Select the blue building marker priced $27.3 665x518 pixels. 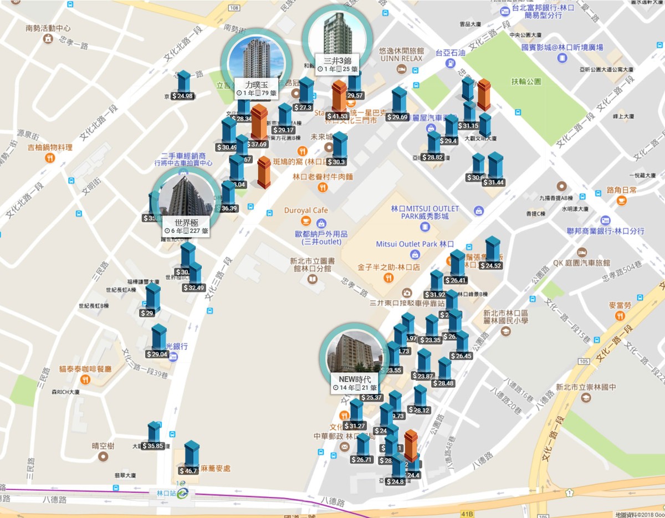click(306, 91)
